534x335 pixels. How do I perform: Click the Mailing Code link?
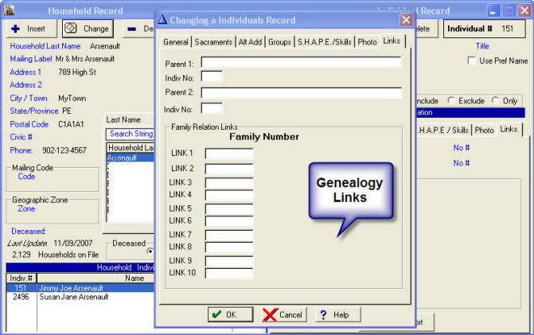click(x=26, y=177)
